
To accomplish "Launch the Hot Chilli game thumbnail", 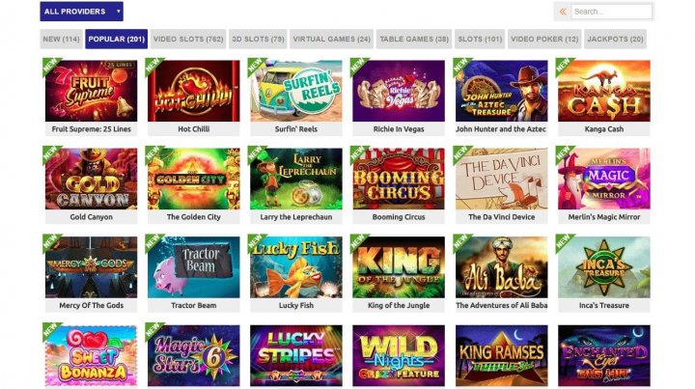I will pyautogui.click(x=194, y=91).
